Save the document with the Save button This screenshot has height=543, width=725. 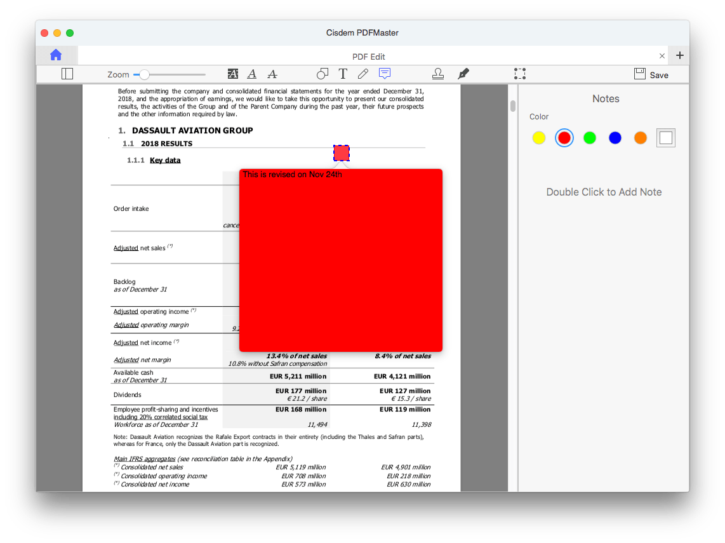click(651, 74)
